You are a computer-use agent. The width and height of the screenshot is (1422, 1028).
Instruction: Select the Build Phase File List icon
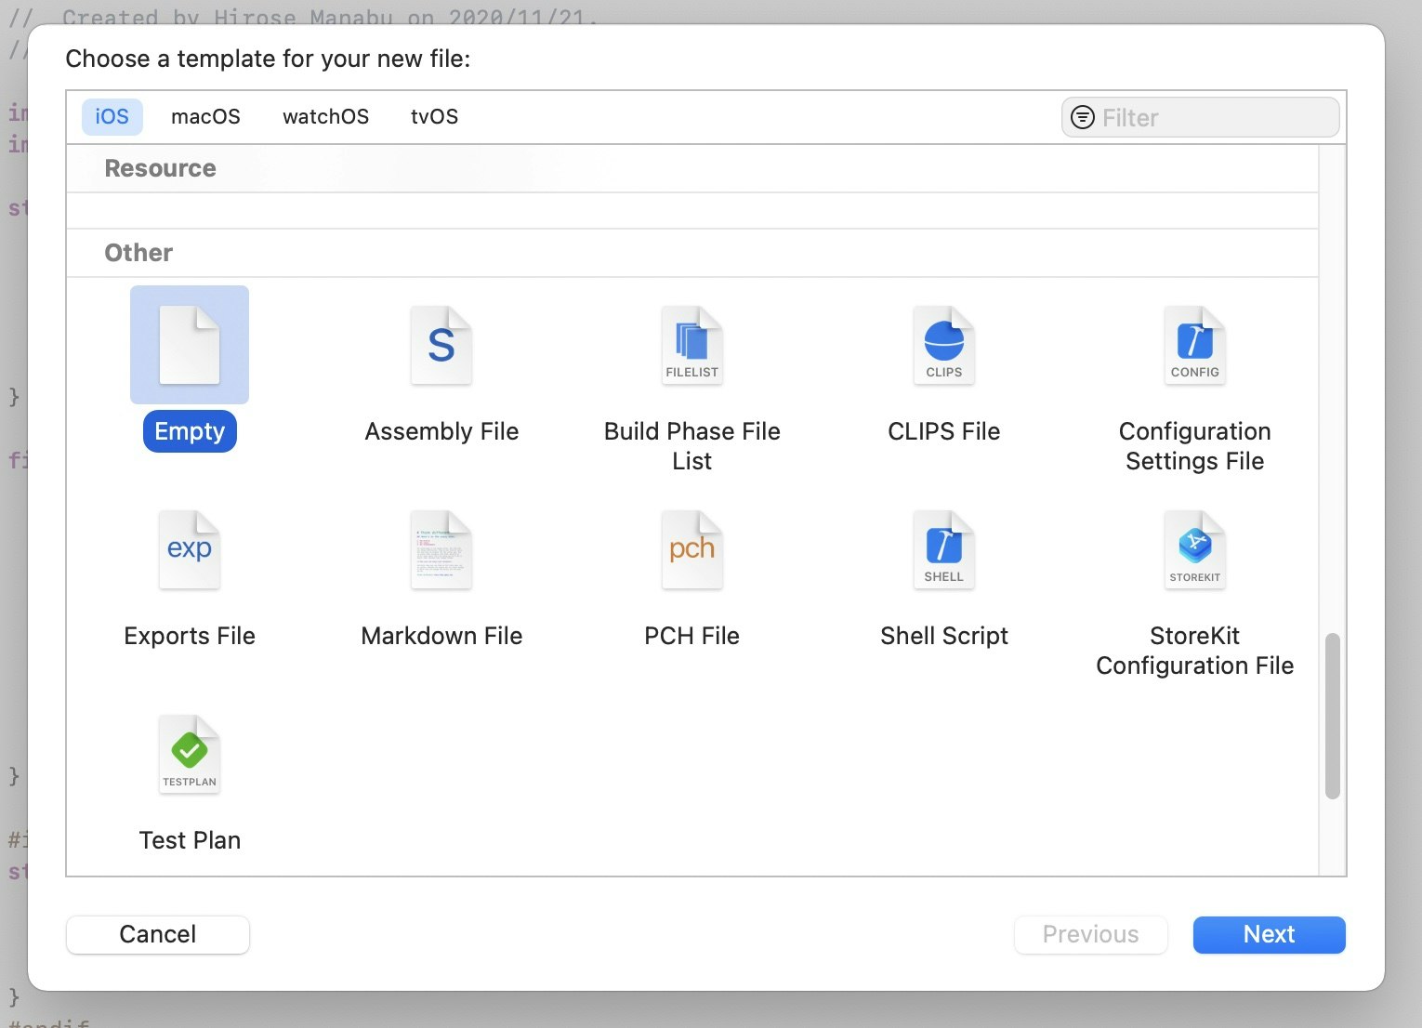coord(692,345)
